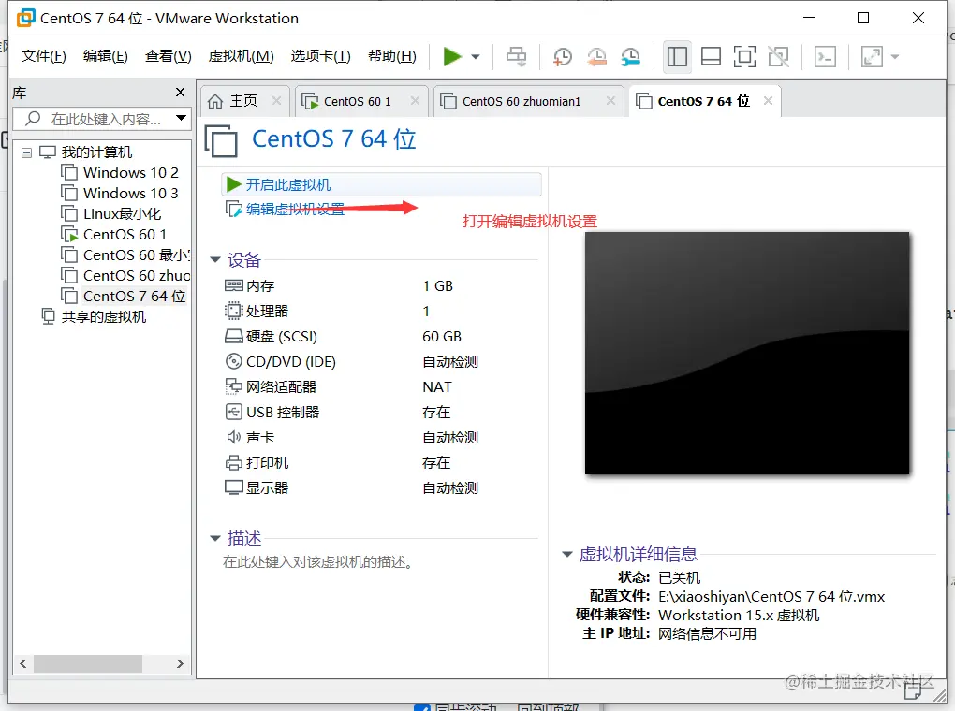This screenshot has width=955, height=711.
Task: Select CentOS 60 1 in the library tree
Action: click(125, 235)
